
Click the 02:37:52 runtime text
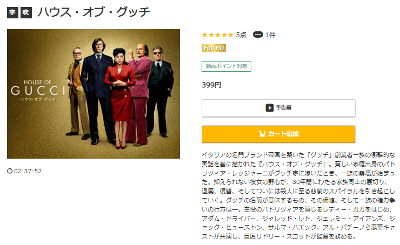coord(28,171)
